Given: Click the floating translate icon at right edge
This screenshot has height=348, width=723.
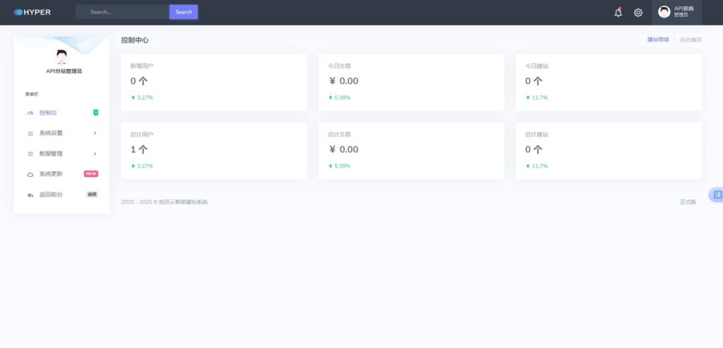Looking at the screenshot, I should [x=717, y=194].
